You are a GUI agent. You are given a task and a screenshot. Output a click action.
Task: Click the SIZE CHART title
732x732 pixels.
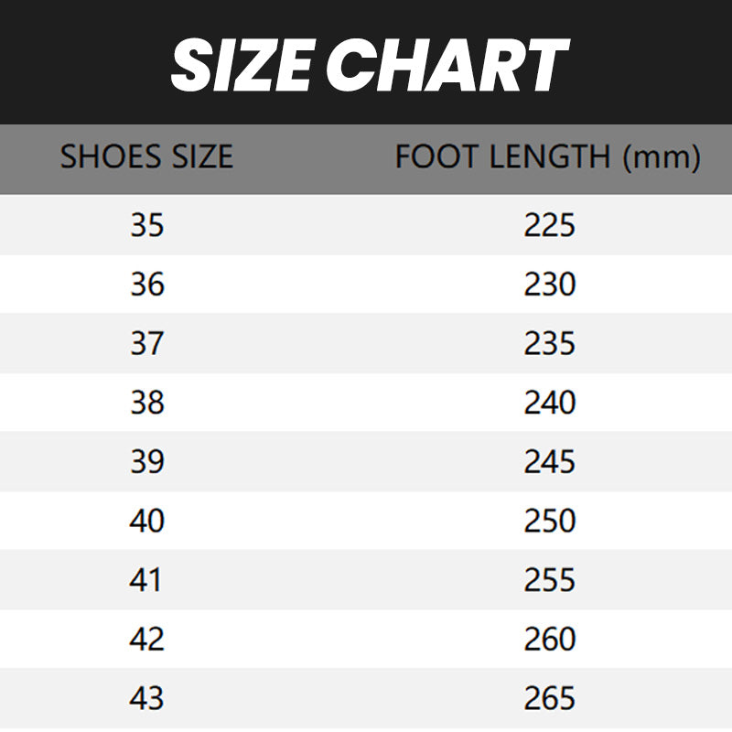coord(369,66)
